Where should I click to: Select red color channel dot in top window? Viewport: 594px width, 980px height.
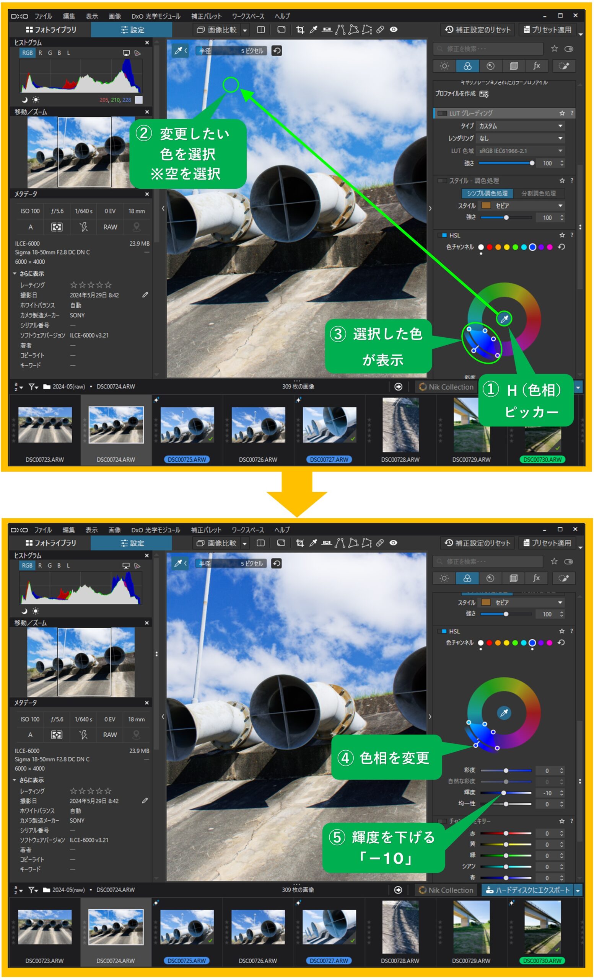coord(490,247)
